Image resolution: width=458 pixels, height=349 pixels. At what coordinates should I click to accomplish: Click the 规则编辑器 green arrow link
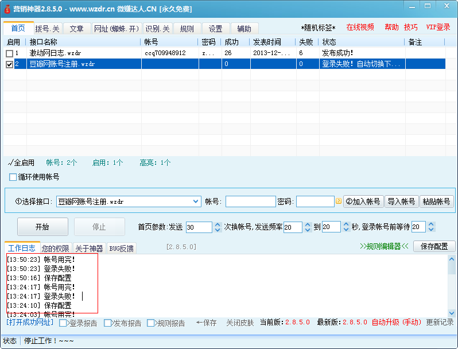point(384,246)
